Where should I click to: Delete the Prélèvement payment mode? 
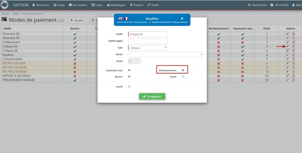tap(293, 42)
